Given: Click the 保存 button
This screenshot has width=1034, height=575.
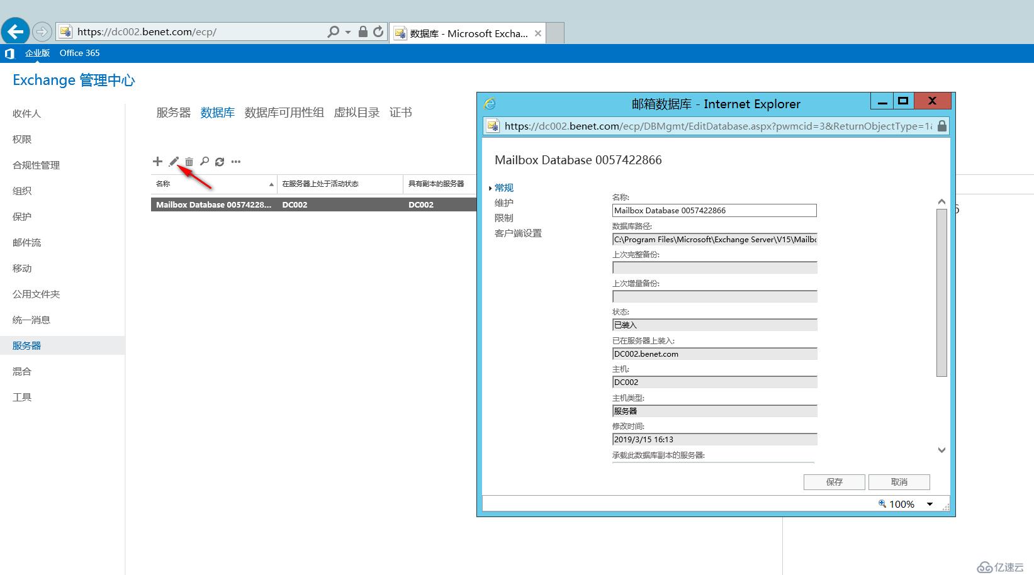Looking at the screenshot, I should click(834, 482).
